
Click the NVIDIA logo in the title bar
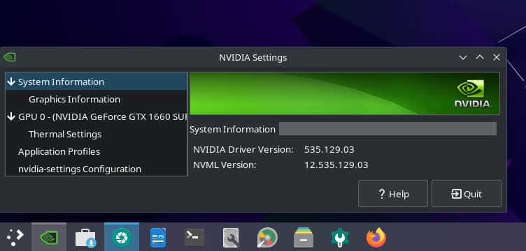[x=9, y=57]
